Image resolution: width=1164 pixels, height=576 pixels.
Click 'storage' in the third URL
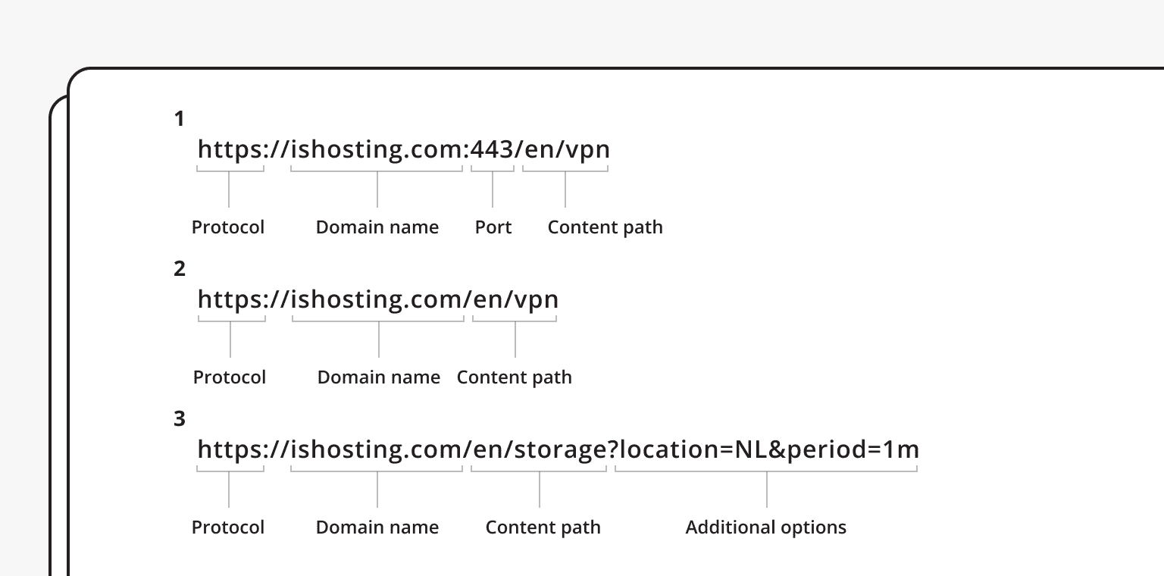pos(560,449)
